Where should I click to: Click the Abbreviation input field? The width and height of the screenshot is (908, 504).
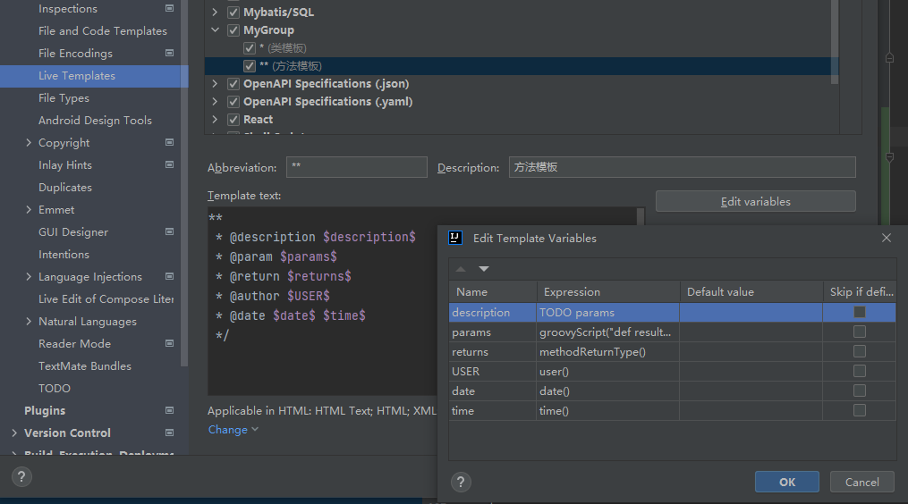coord(356,167)
